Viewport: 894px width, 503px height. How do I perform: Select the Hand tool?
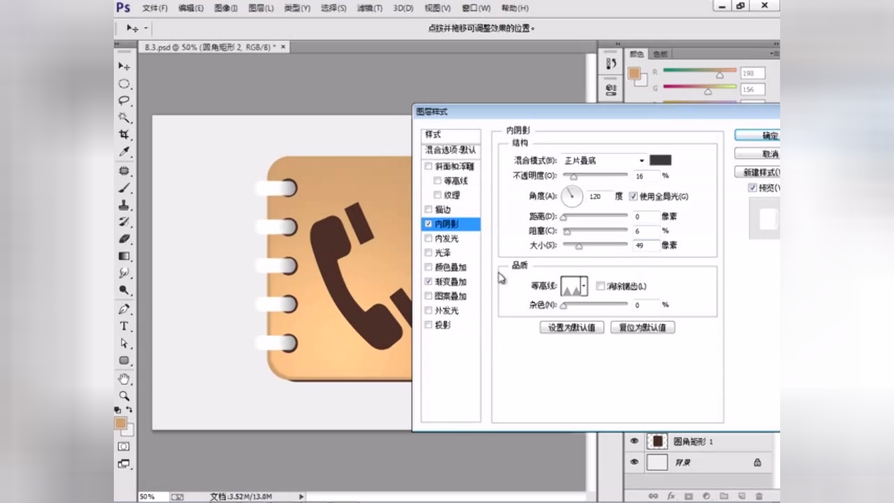124,379
